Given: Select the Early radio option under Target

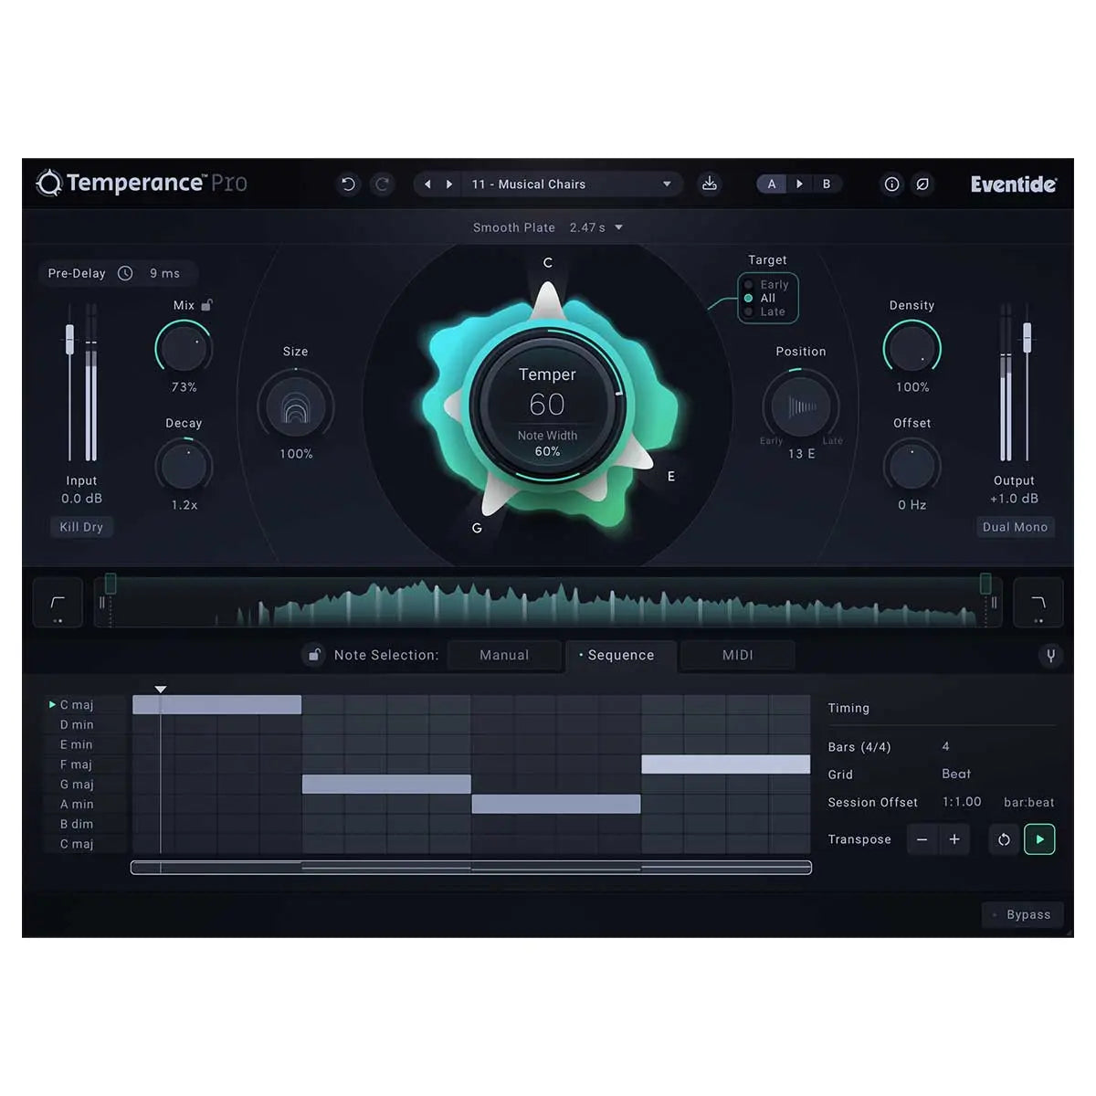Looking at the screenshot, I should tap(749, 284).
